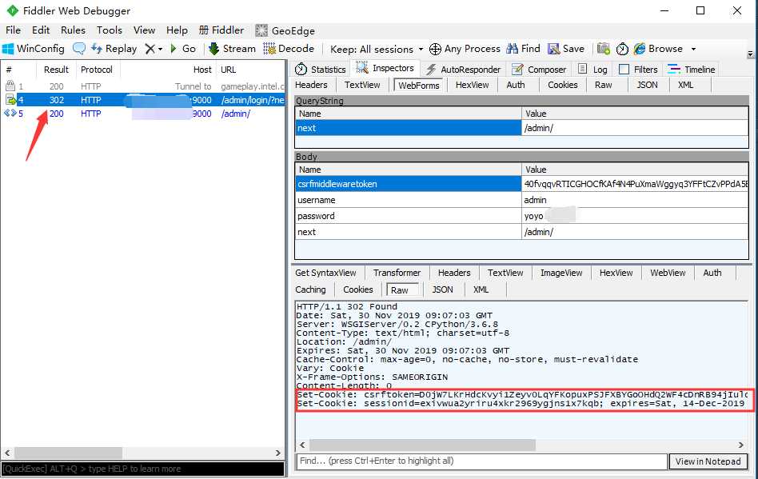Screen dimensions: 758x479
Task: Click the View in Notepad button
Action: click(708, 461)
